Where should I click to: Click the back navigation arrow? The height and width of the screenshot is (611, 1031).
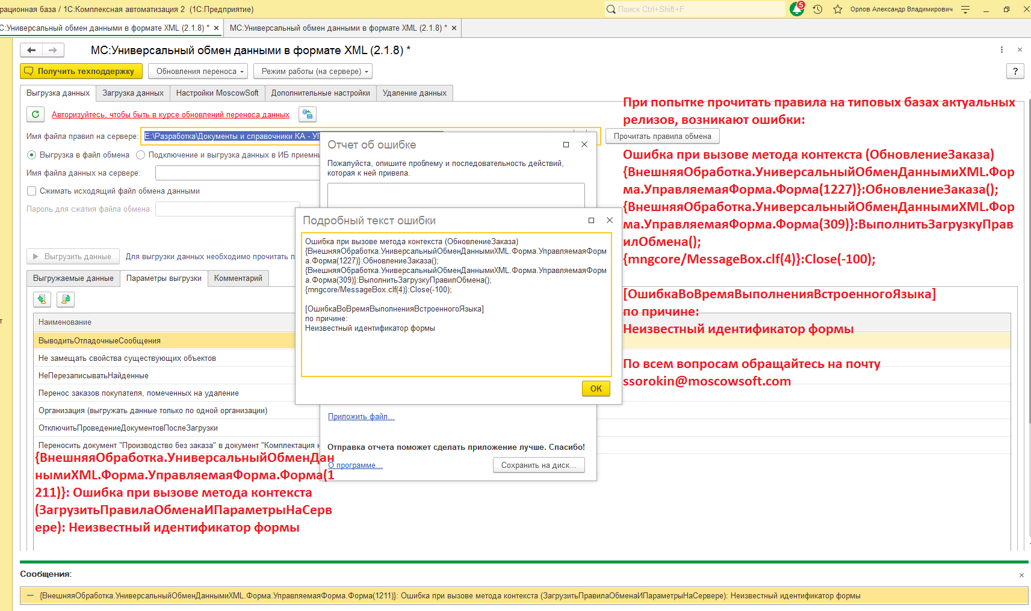[x=31, y=51]
